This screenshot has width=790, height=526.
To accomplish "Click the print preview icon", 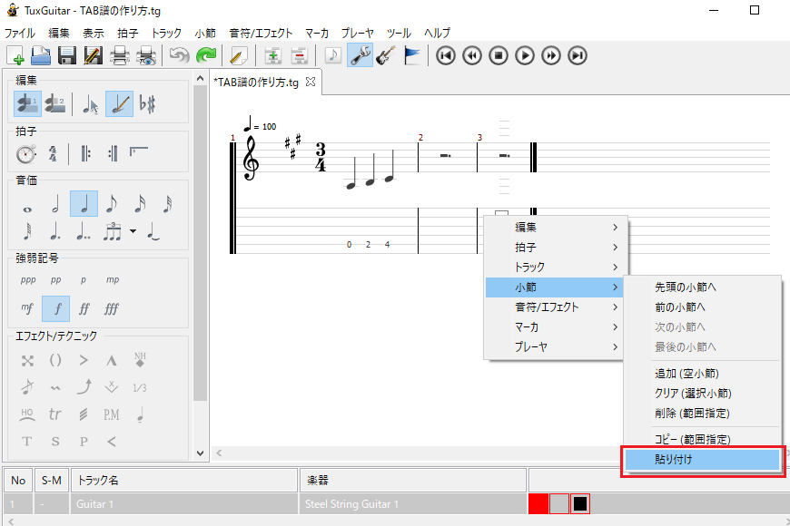I will pyautogui.click(x=145, y=56).
